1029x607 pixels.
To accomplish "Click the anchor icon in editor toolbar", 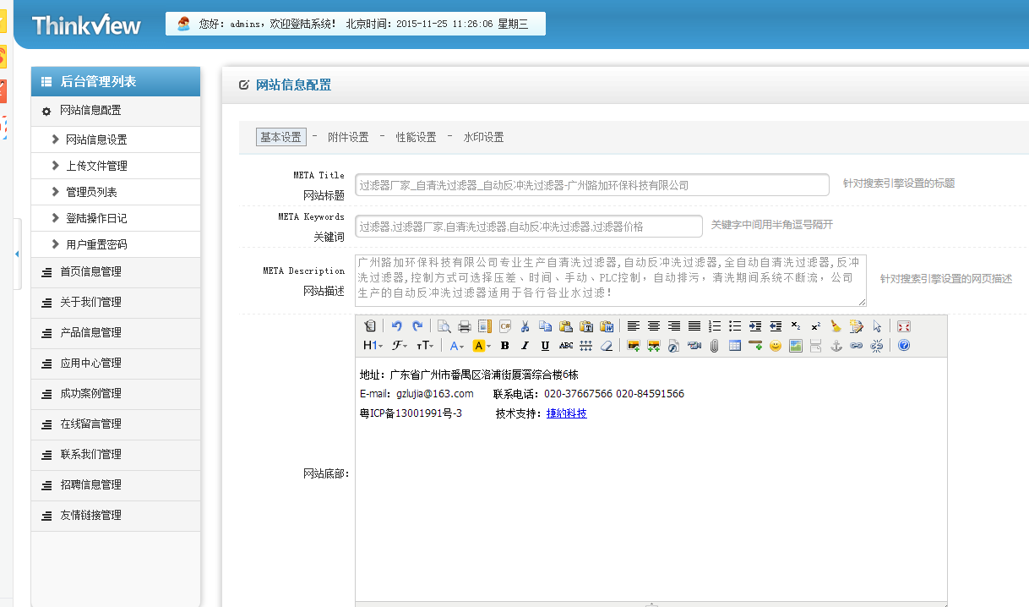I will click(x=836, y=346).
